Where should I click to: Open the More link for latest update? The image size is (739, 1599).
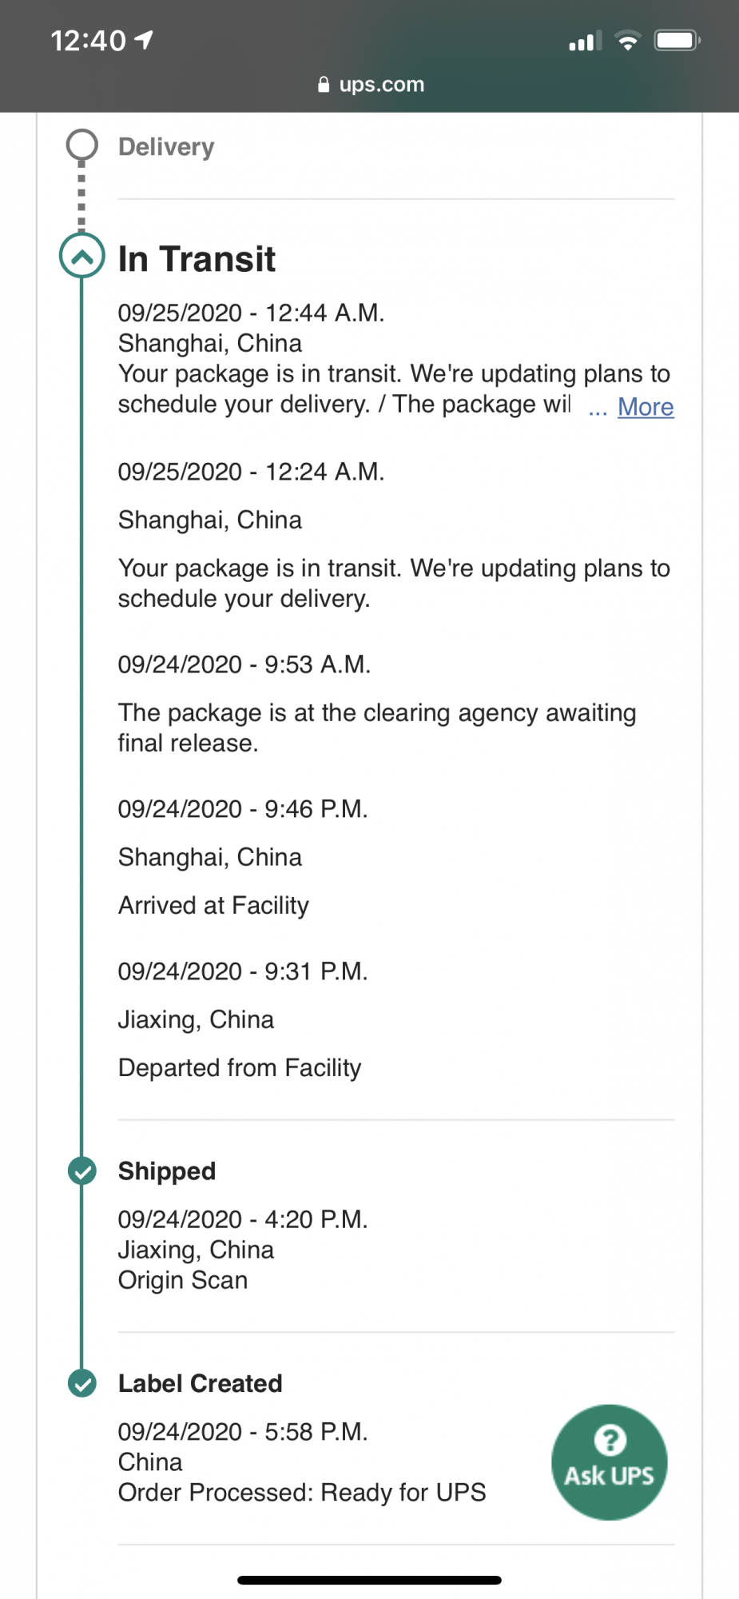(x=646, y=407)
